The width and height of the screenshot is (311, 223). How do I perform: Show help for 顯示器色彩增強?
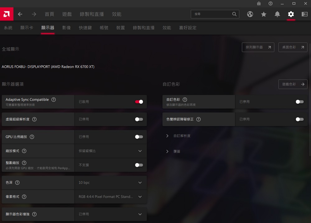click(34, 214)
